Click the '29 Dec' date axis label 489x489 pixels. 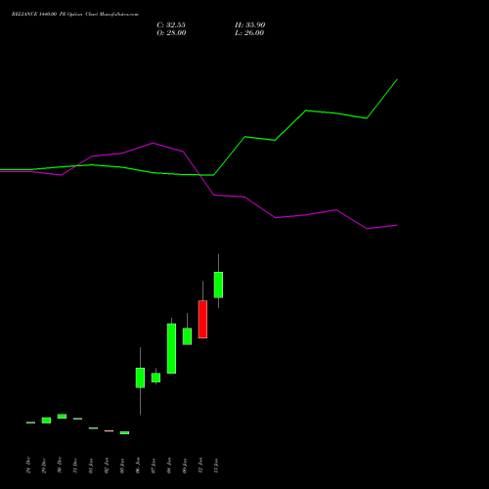click(x=44, y=466)
